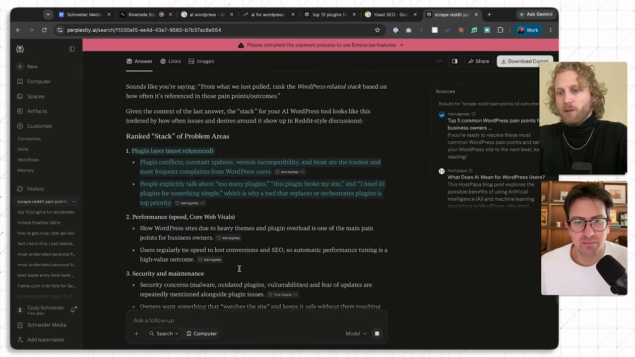
Task: Open Skills under Customize
Action: click(x=23, y=149)
